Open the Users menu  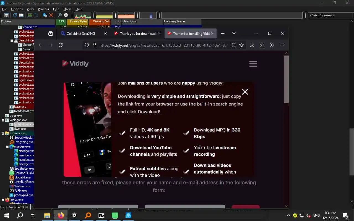(67, 9)
